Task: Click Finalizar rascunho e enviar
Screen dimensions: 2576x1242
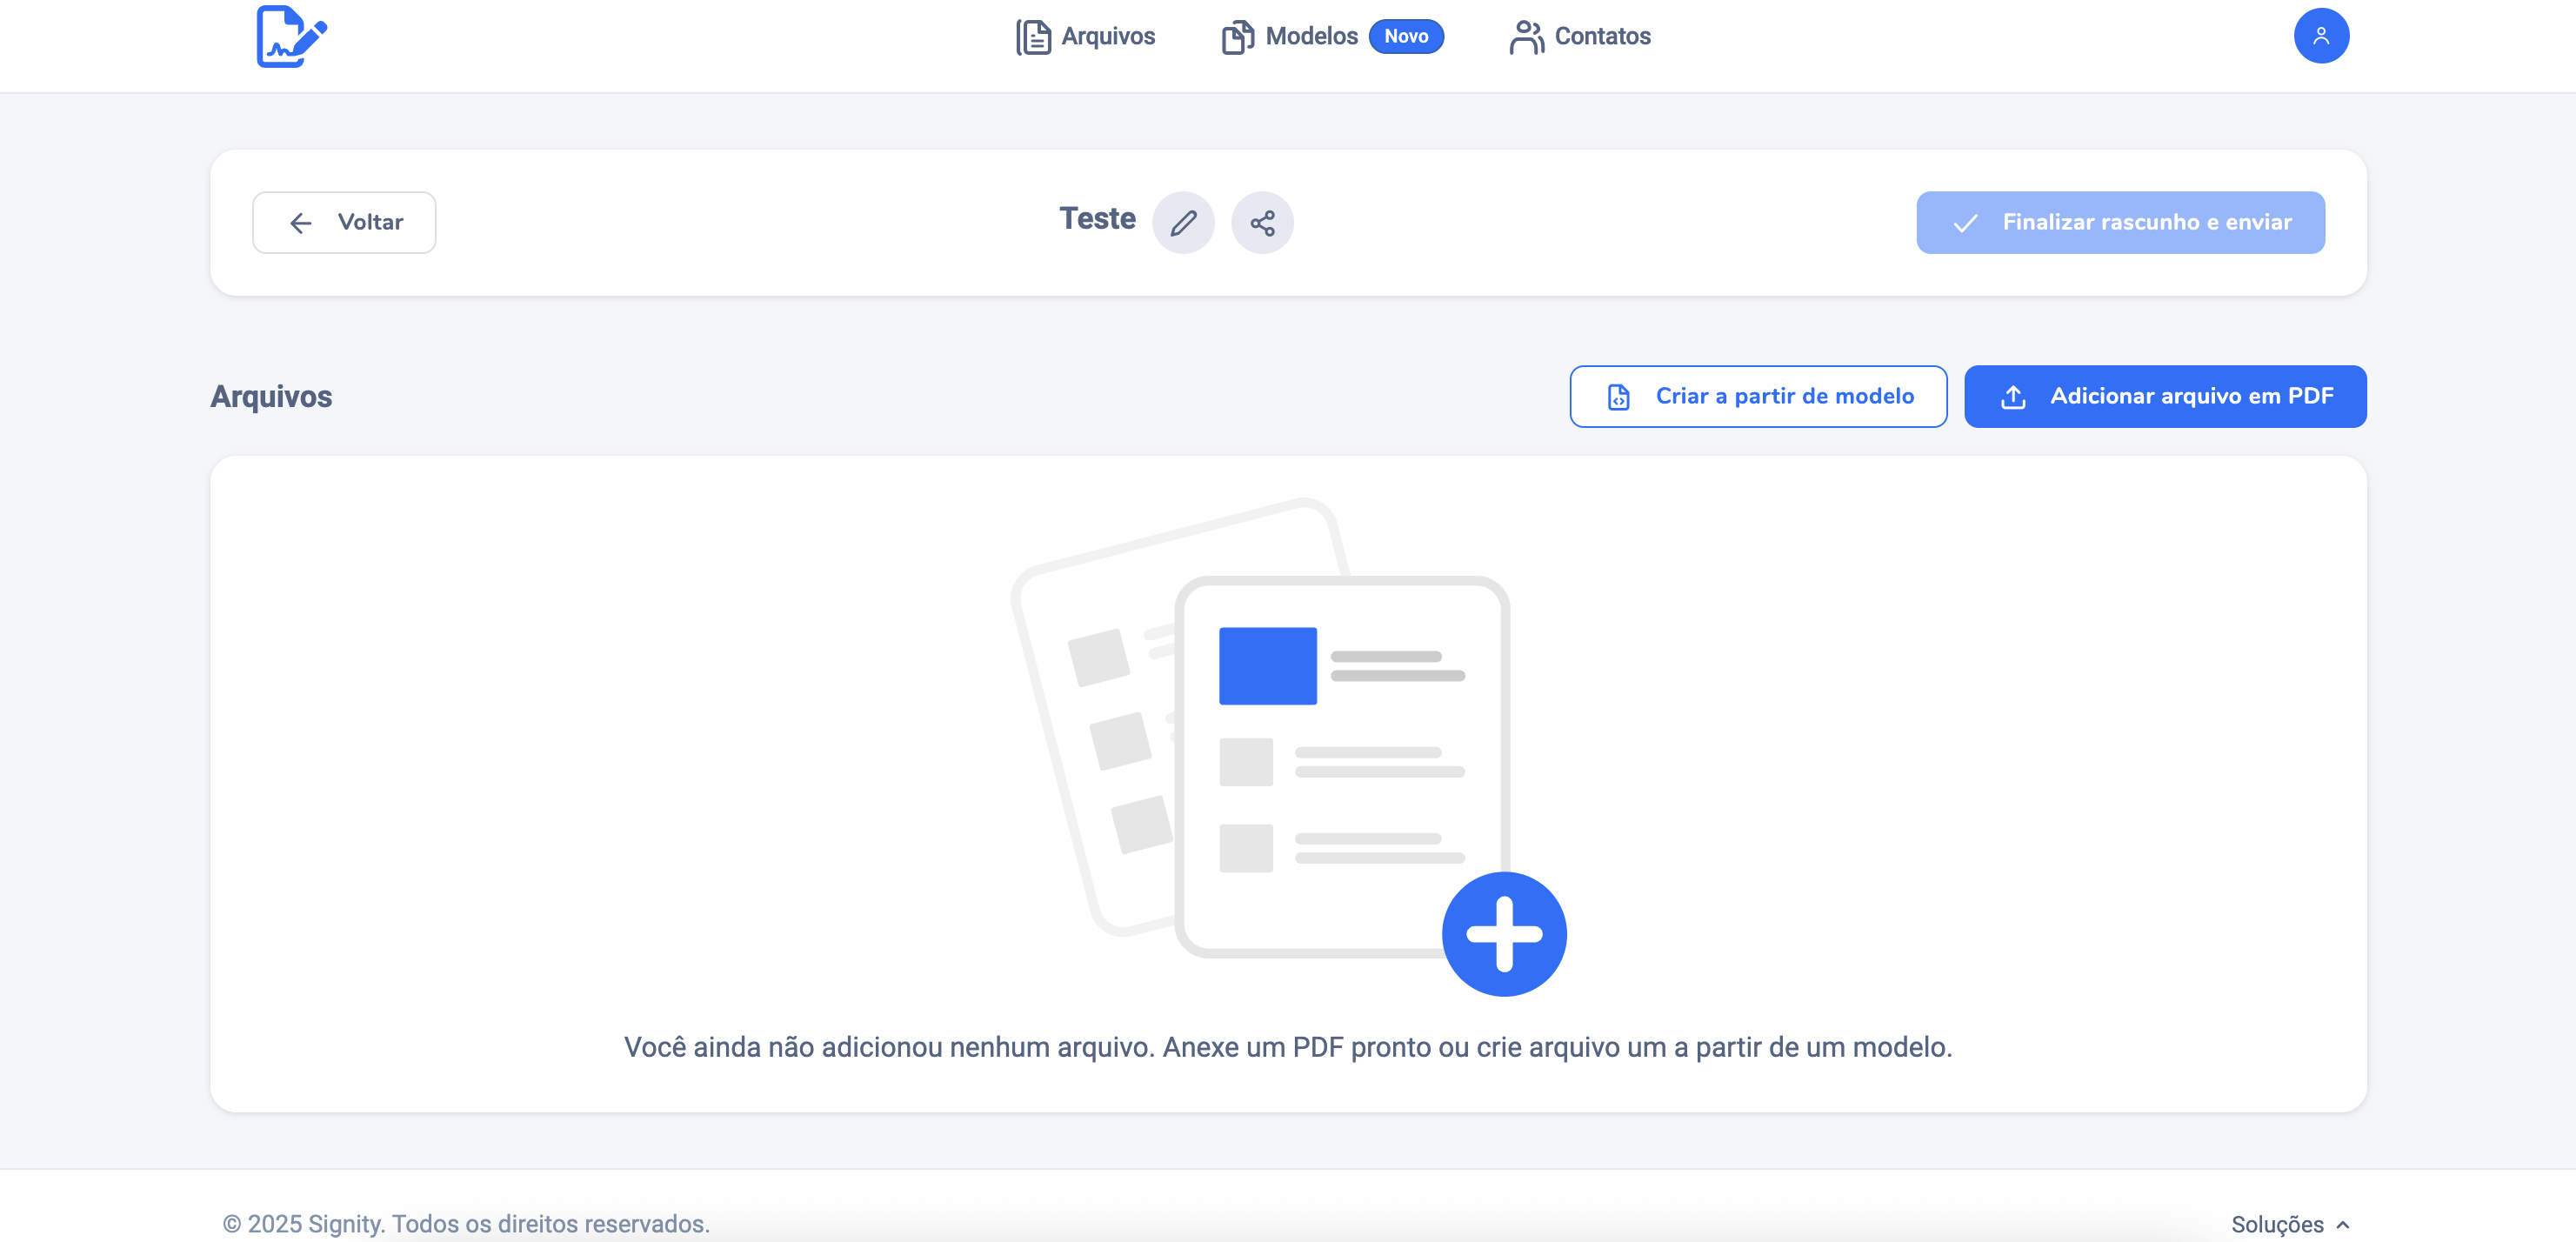Action: 2120,222
